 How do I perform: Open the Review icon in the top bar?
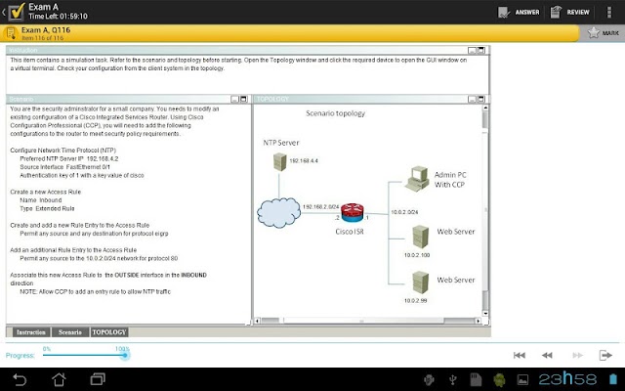point(556,12)
